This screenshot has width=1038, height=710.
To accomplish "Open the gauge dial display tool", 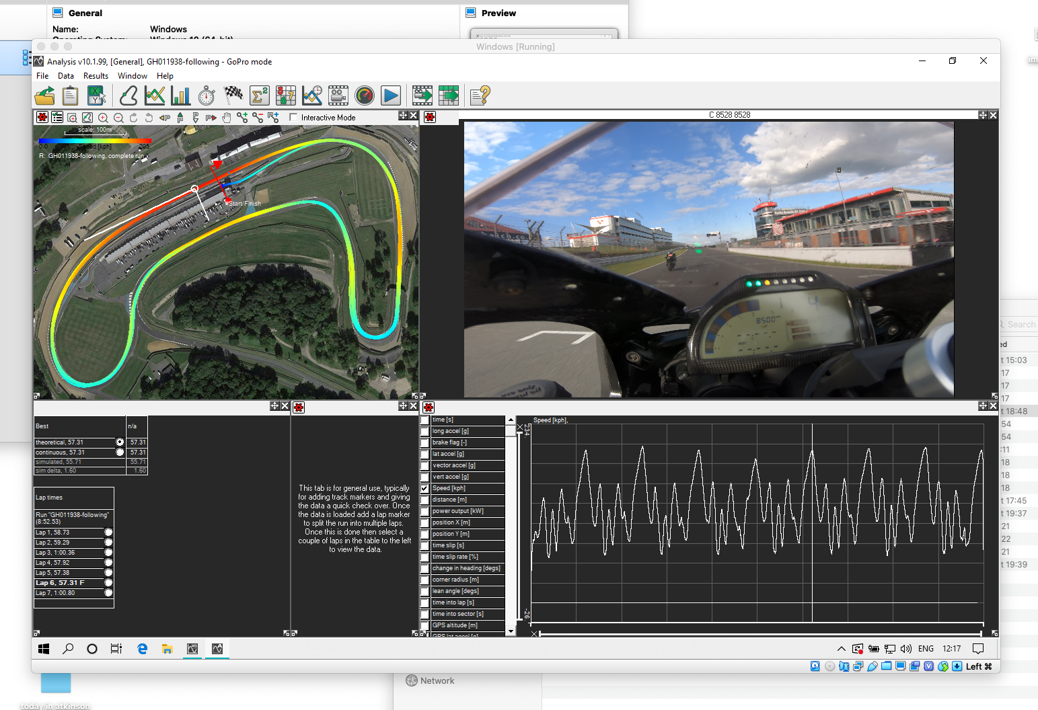I will 365,95.
